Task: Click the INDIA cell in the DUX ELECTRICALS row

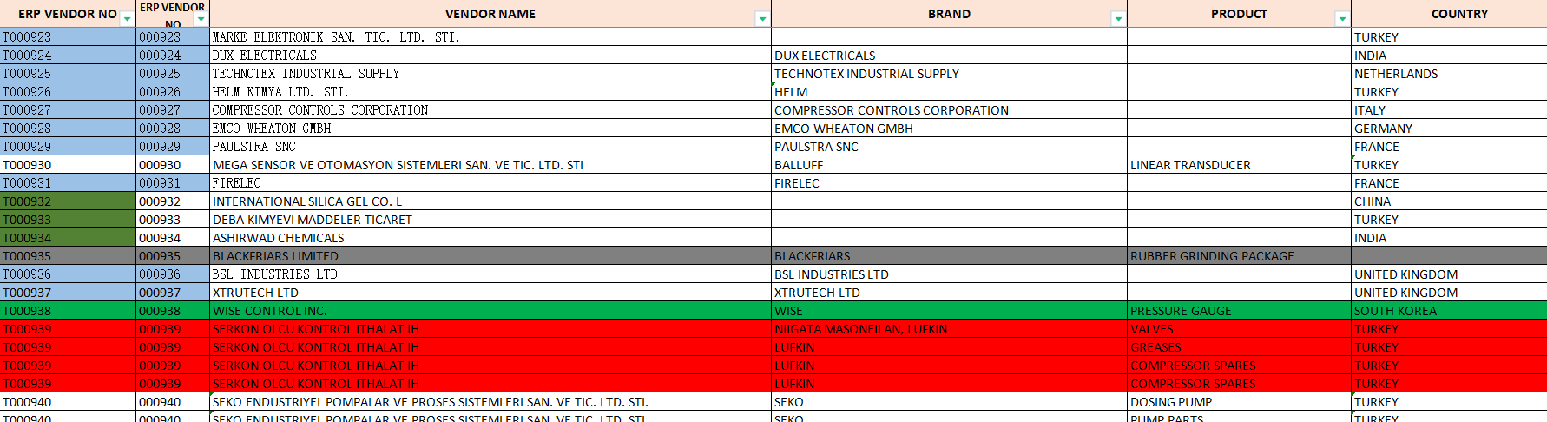Action: click(1449, 56)
